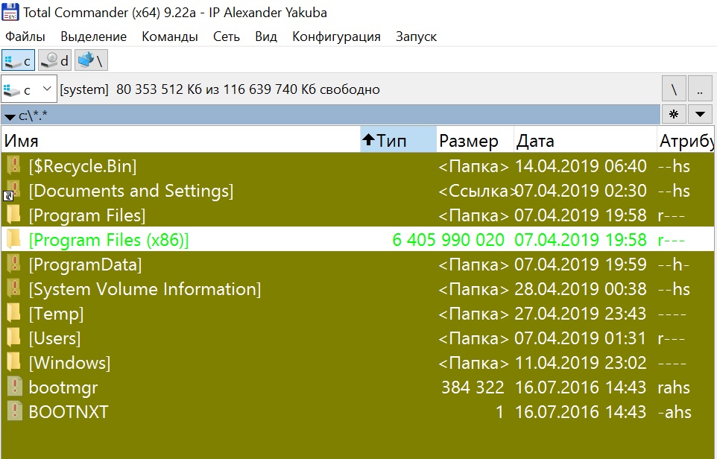Open the Конфигурация menu
Image resolution: width=717 pixels, height=459 pixels.
[336, 37]
